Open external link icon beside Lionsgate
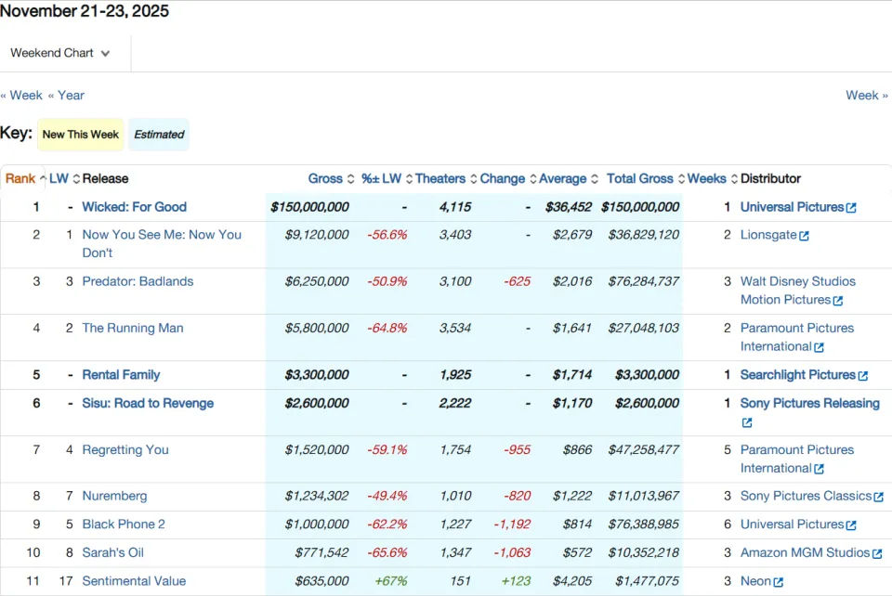 (804, 236)
